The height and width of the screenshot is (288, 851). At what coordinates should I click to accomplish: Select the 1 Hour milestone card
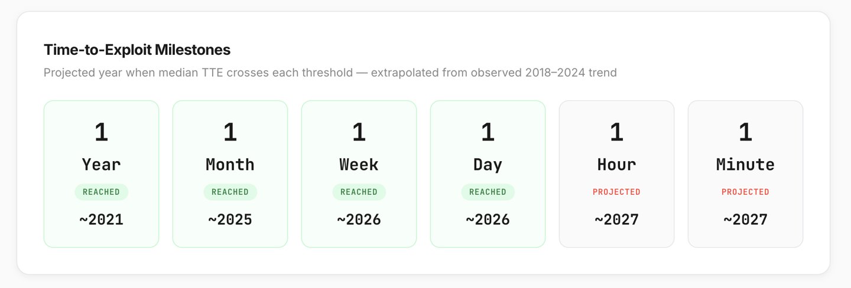616,174
